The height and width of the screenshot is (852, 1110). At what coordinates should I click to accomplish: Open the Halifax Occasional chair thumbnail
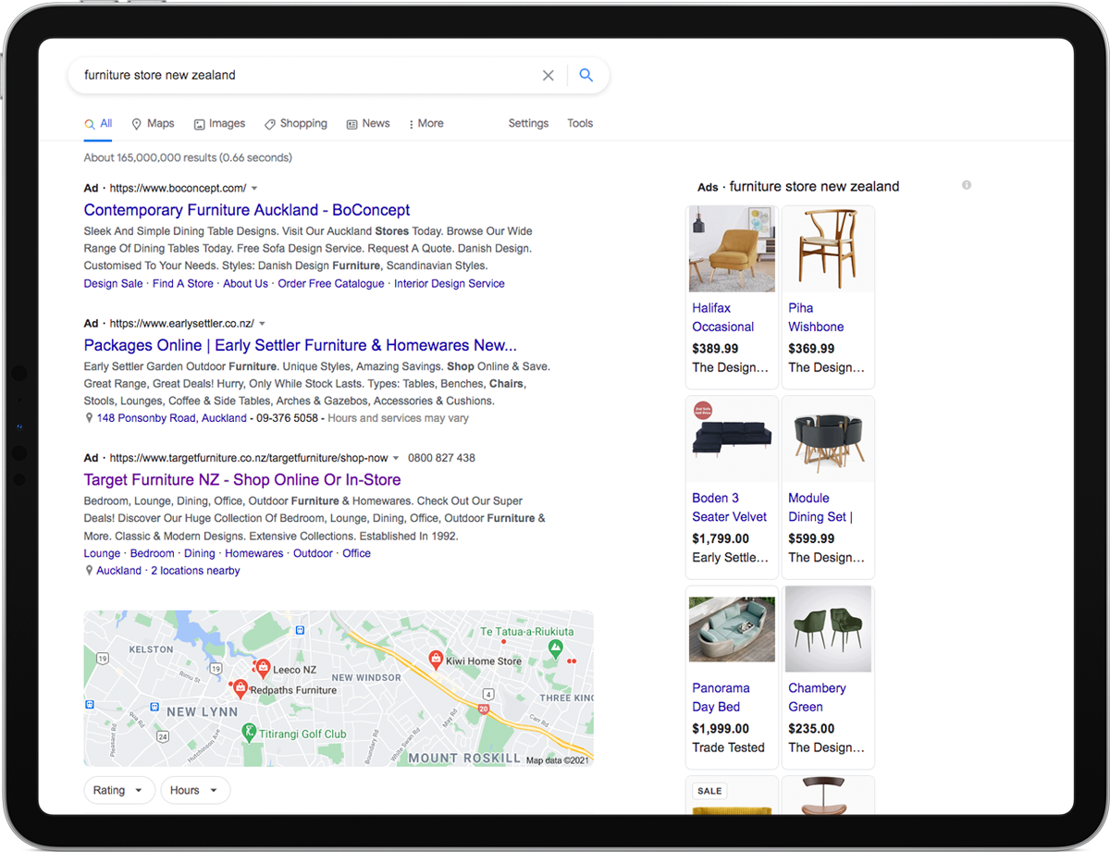(x=732, y=249)
